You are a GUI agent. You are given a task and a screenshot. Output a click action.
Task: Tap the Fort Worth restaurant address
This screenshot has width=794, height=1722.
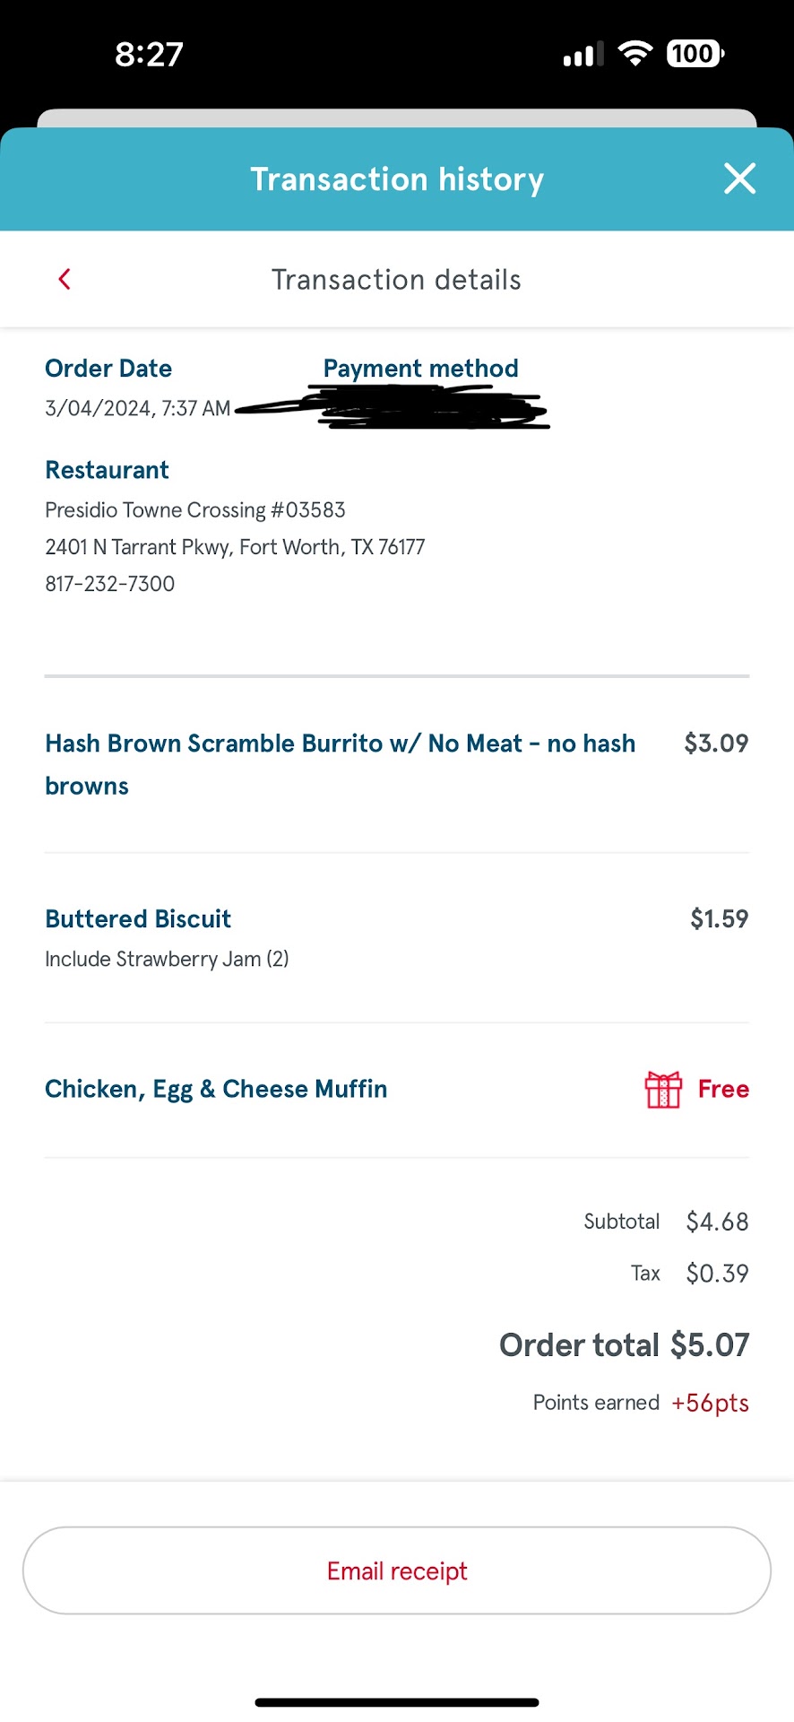[x=235, y=547]
